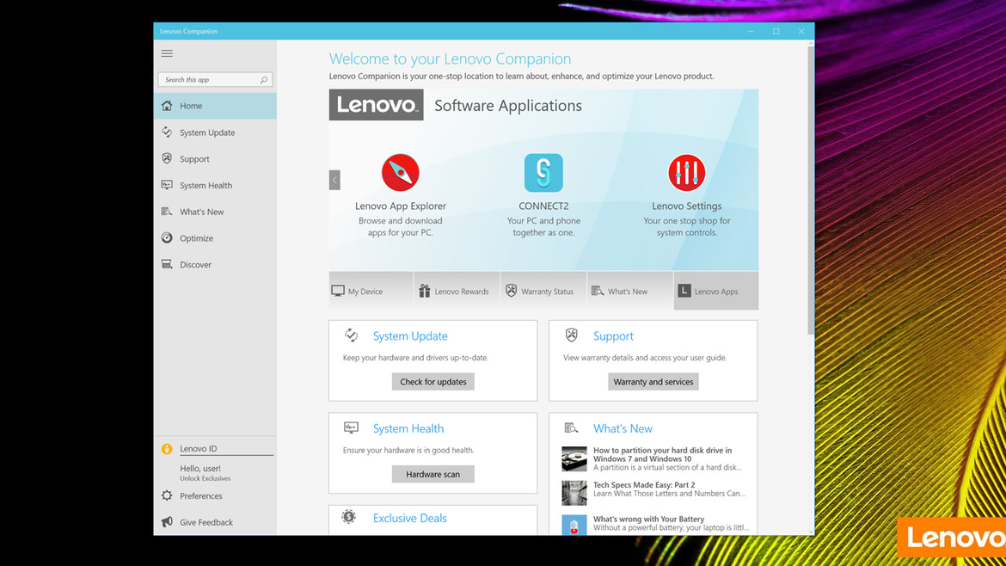Open the hamburger navigation menu
1006x566 pixels.
tap(167, 53)
